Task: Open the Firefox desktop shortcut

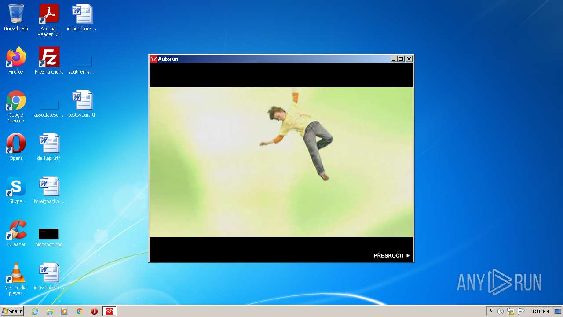Action: tap(16, 61)
